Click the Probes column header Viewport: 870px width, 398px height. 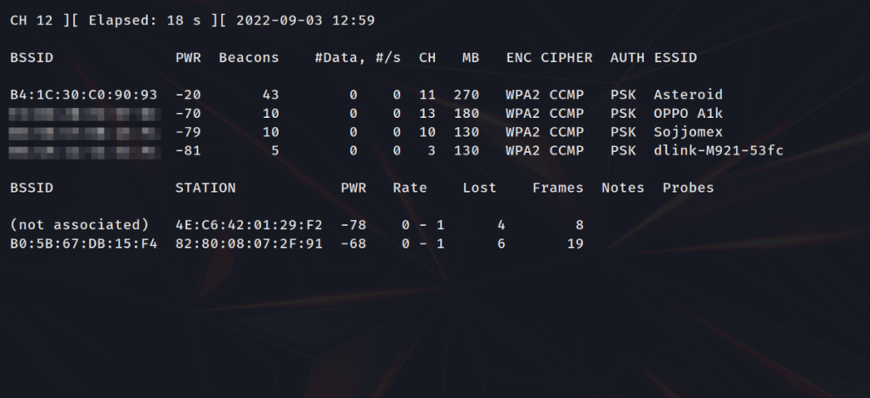(688, 188)
